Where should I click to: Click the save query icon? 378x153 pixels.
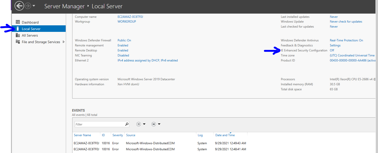click(154, 124)
